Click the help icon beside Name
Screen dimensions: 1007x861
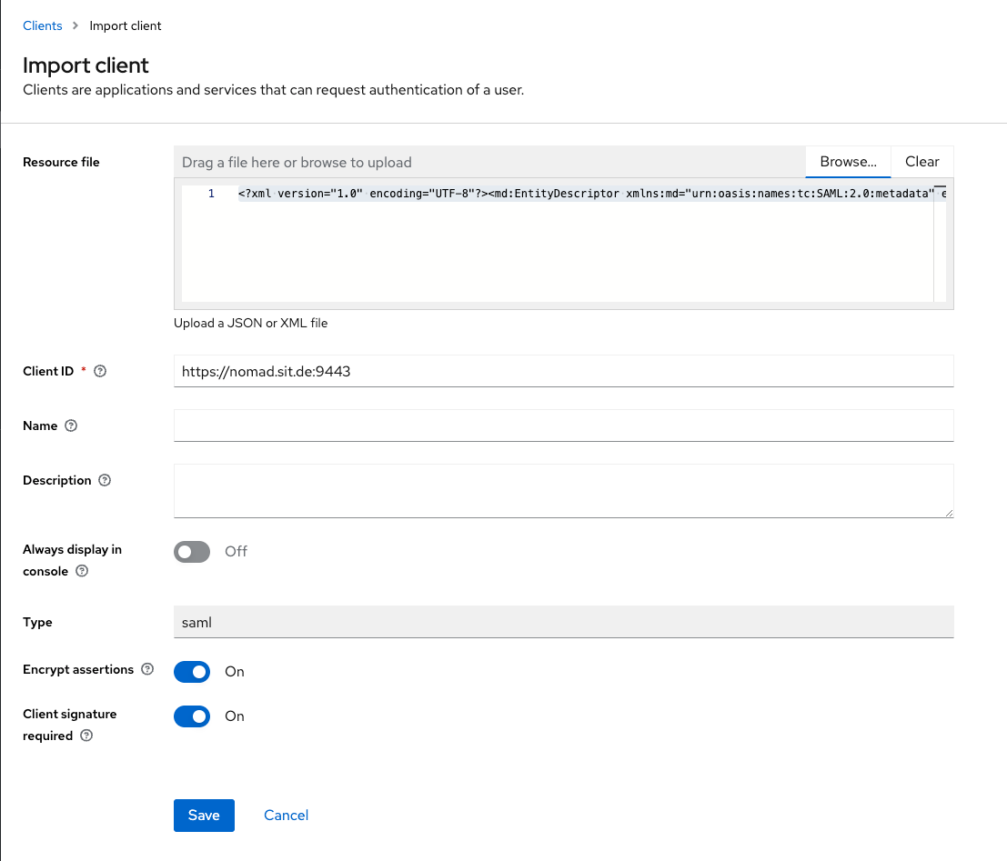[x=72, y=426]
